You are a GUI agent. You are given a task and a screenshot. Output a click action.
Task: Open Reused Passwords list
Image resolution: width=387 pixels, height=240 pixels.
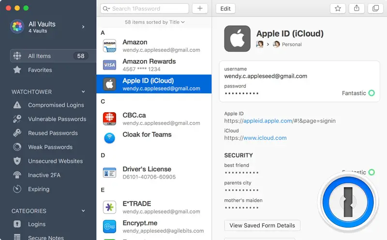53,133
